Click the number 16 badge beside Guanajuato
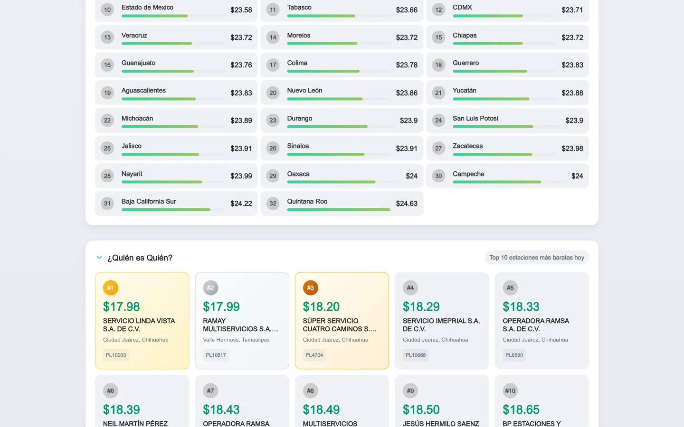The height and width of the screenshot is (427, 684). tap(107, 65)
